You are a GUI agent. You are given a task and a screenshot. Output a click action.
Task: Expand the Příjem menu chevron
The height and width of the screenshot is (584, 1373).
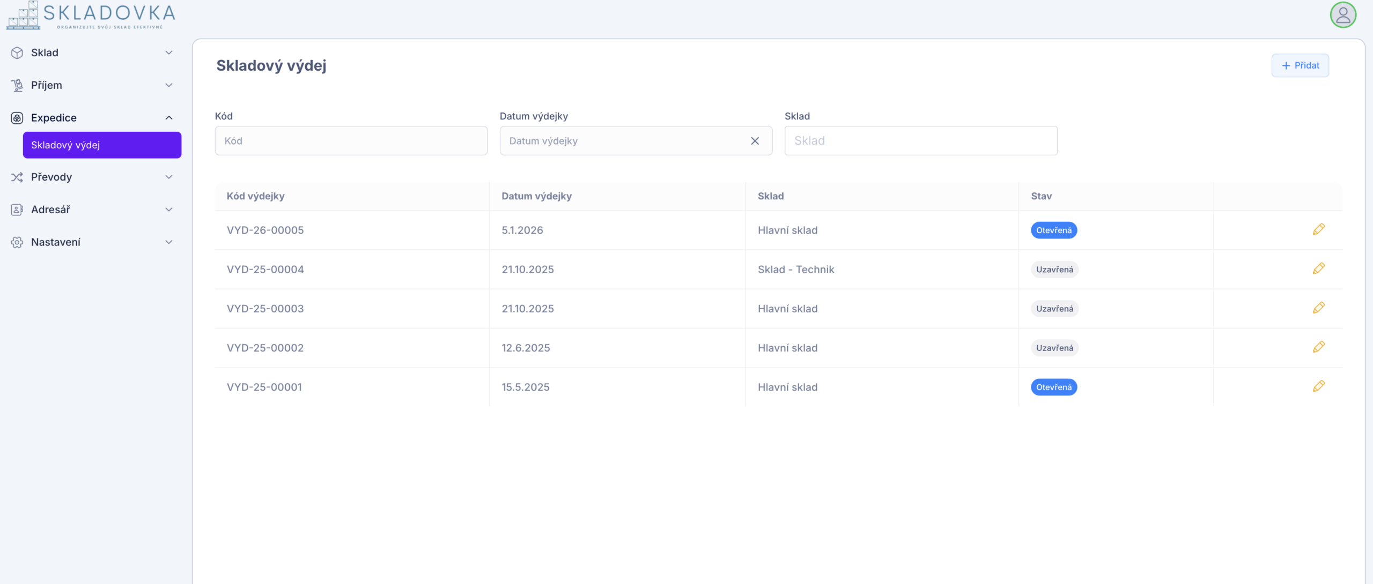click(x=169, y=85)
